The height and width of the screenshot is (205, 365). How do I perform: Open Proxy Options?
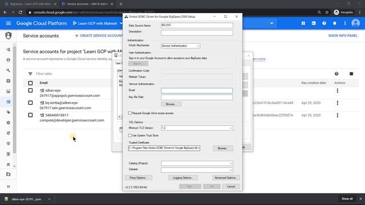click(x=139, y=178)
